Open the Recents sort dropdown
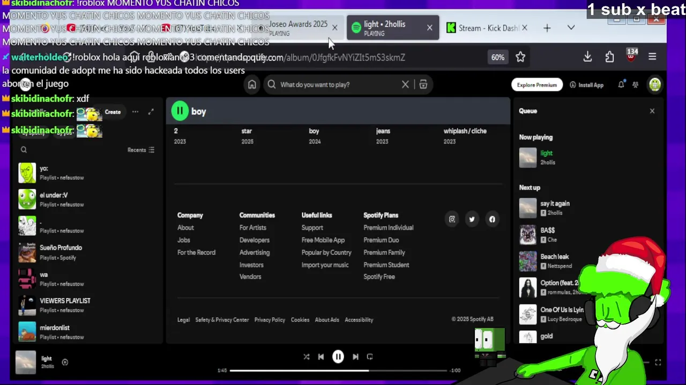Screen dimensions: 686x385 [x=141, y=150]
